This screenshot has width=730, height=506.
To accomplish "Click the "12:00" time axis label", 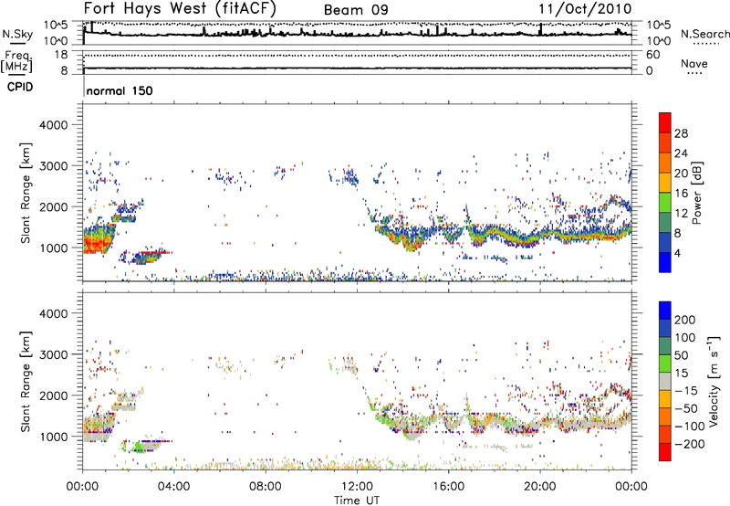I will click(x=357, y=487).
